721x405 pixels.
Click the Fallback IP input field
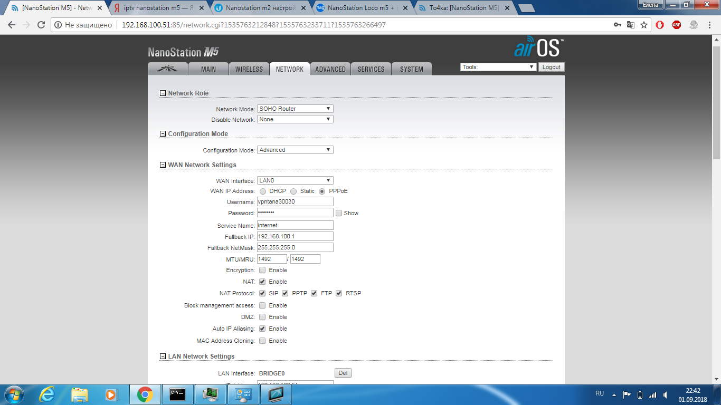295,236
